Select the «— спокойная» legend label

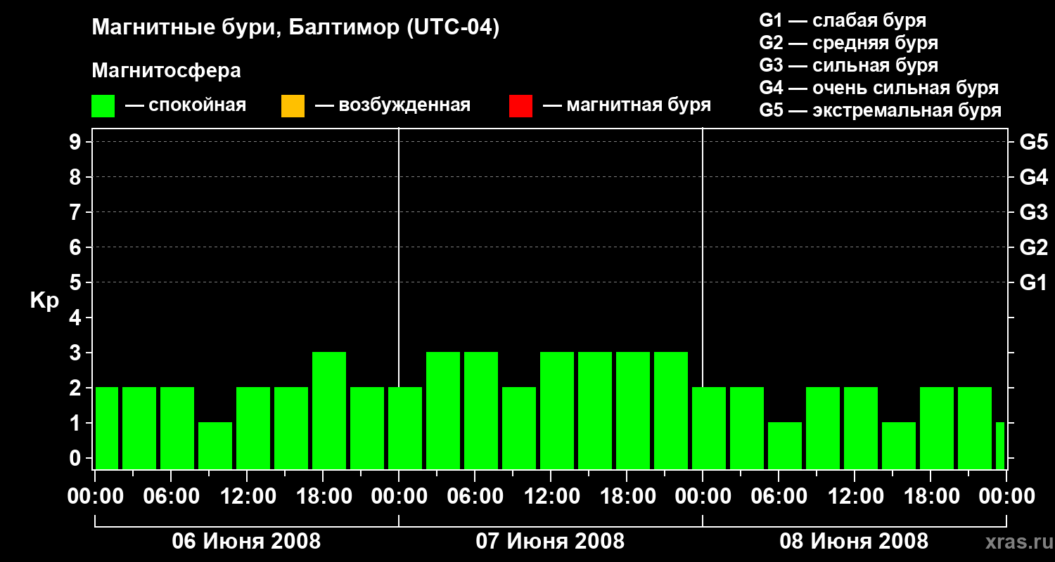186,105
